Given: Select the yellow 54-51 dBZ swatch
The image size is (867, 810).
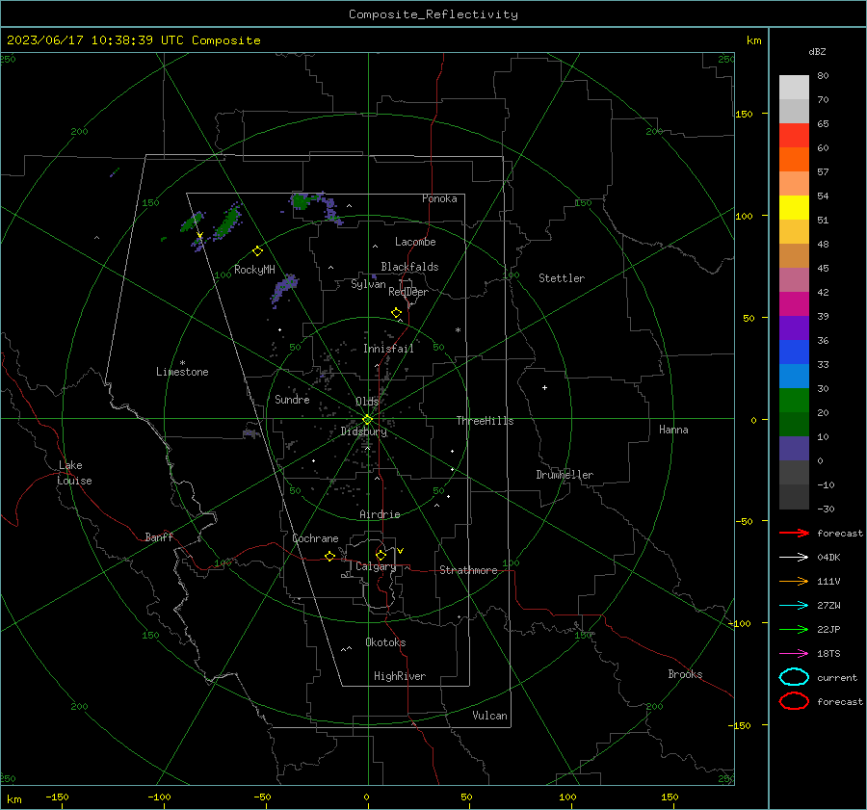Looking at the screenshot, I should 794,208.
